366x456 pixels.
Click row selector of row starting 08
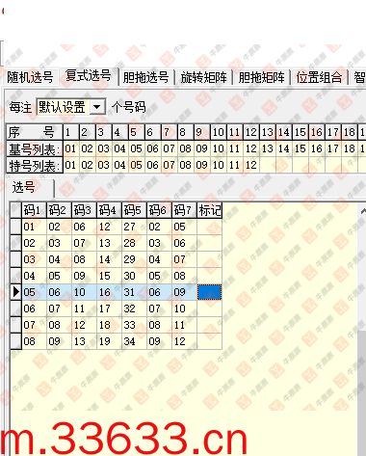[x=15, y=341]
